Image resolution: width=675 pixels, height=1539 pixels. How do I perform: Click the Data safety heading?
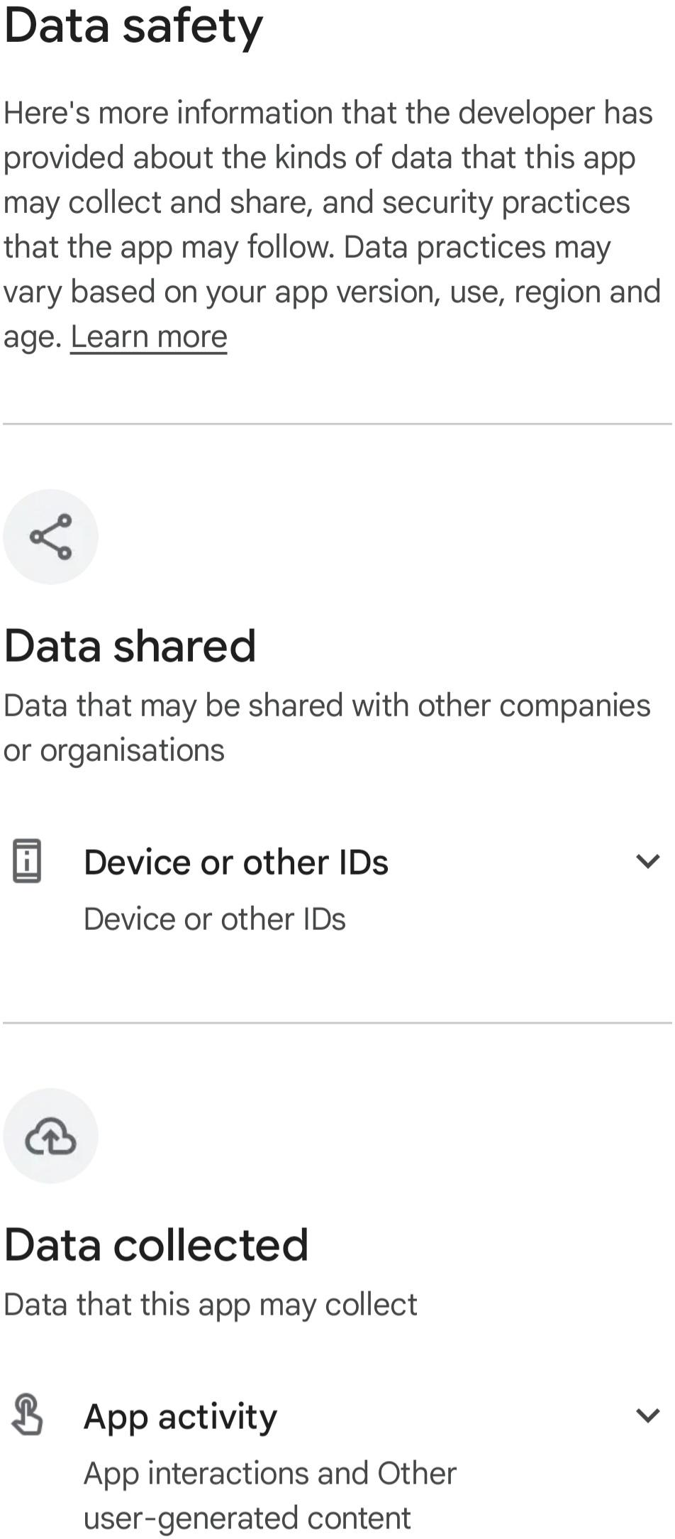133,27
